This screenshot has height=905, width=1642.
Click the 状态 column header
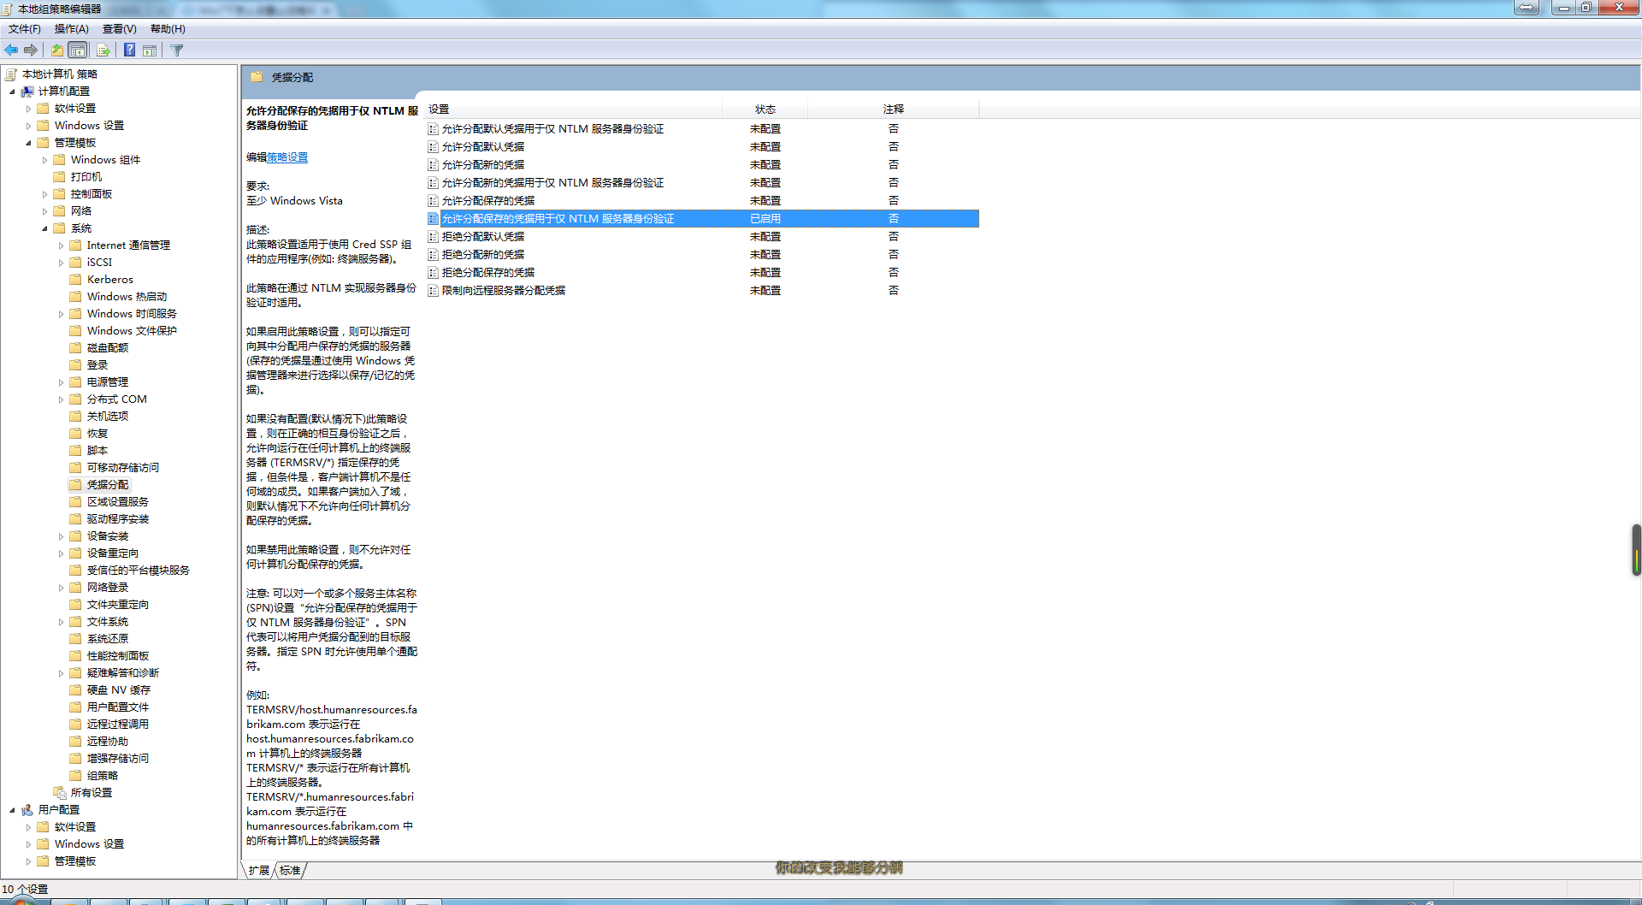[x=765, y=109]
